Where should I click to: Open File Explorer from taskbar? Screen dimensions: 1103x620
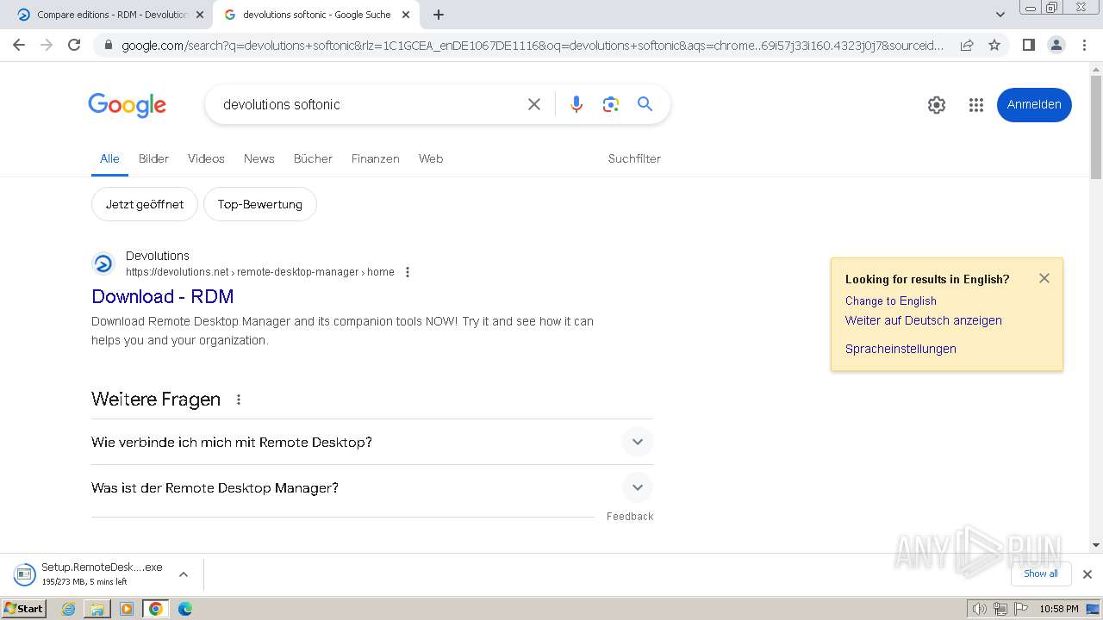(97, 609)
